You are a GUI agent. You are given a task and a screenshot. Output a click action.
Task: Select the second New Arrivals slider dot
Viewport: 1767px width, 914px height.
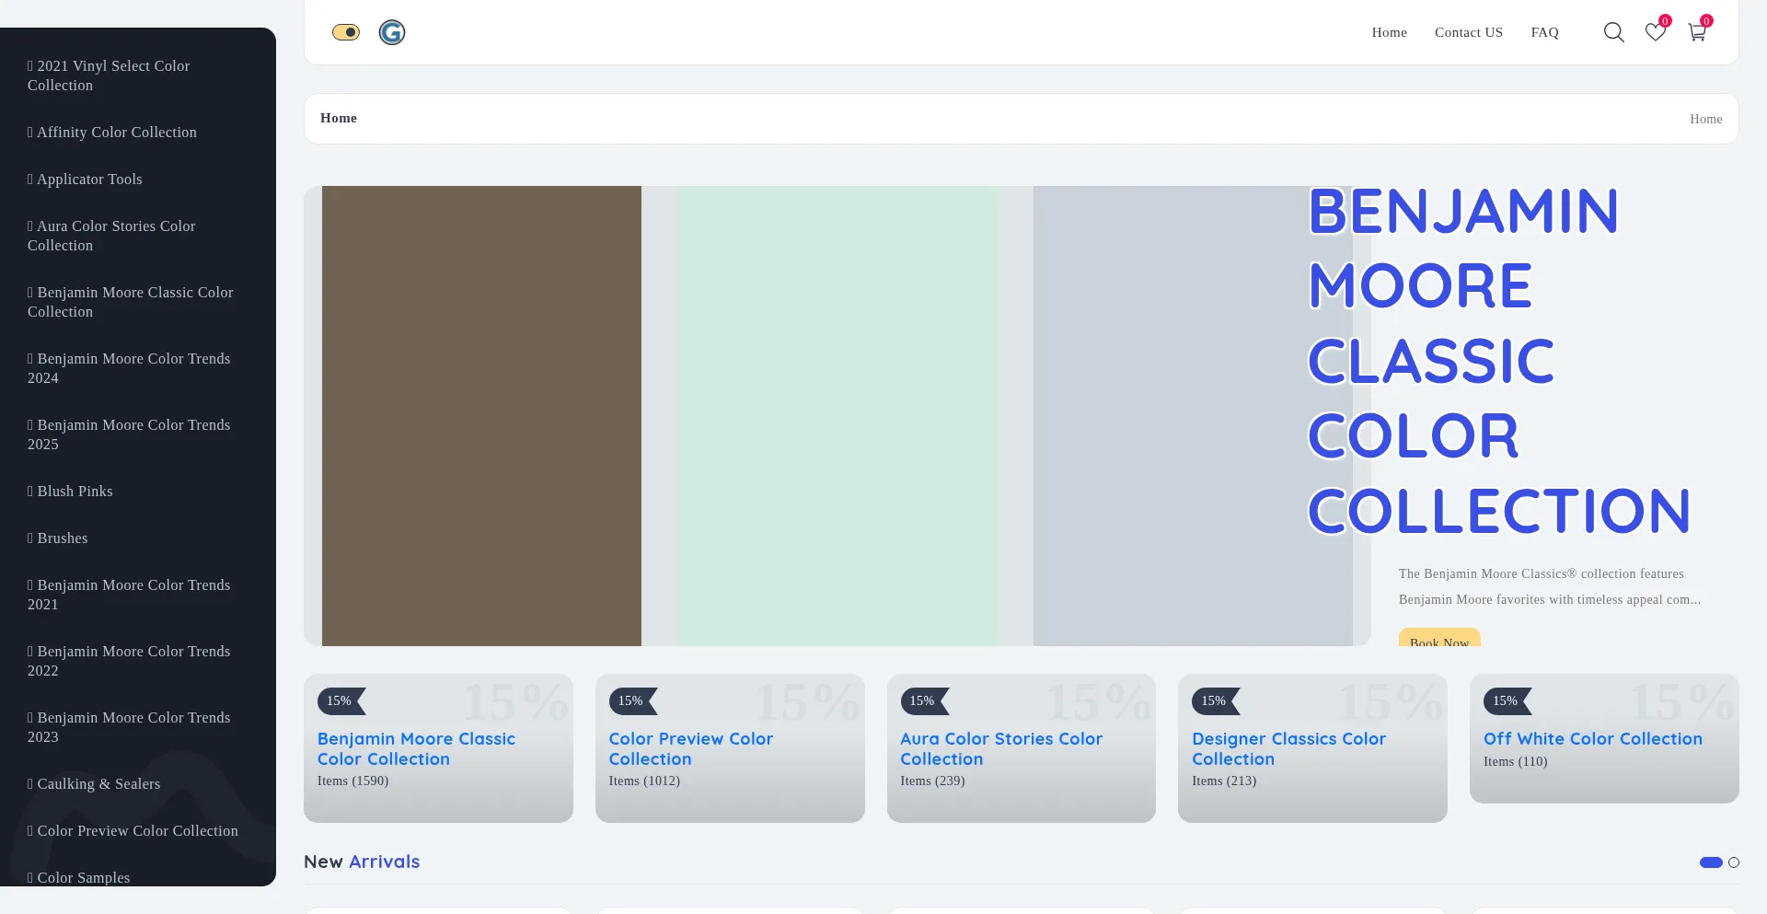point(1734,862)
